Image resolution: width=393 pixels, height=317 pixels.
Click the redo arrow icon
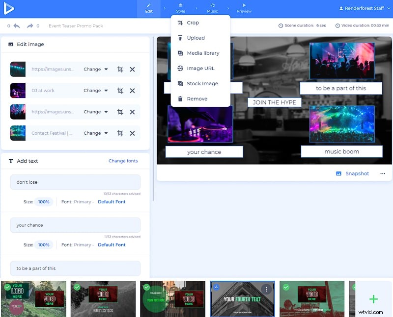point(30,26)
